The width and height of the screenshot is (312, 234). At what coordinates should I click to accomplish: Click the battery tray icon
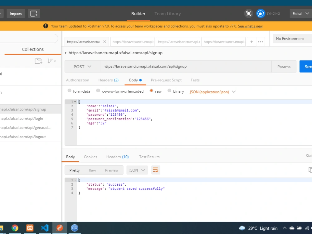point(299,228)
